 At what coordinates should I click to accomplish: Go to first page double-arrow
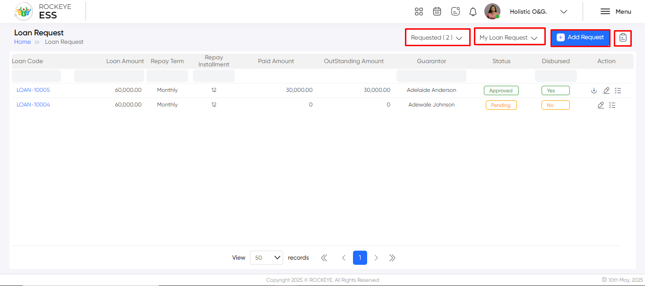coord(324,258)
